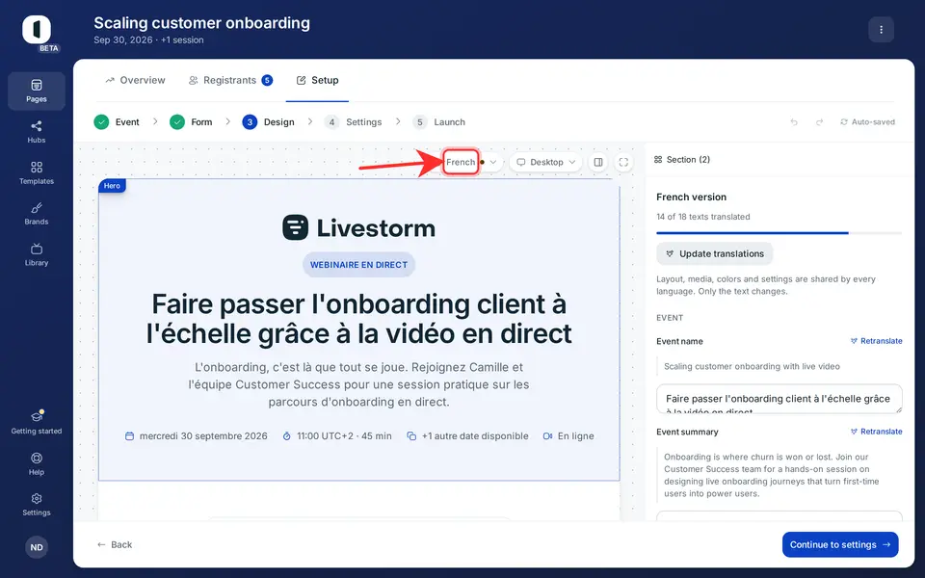Click the 'Scaling customer onboarding' page title
The width and height of the screenshot is (925, 578).
tap(201, 23)
